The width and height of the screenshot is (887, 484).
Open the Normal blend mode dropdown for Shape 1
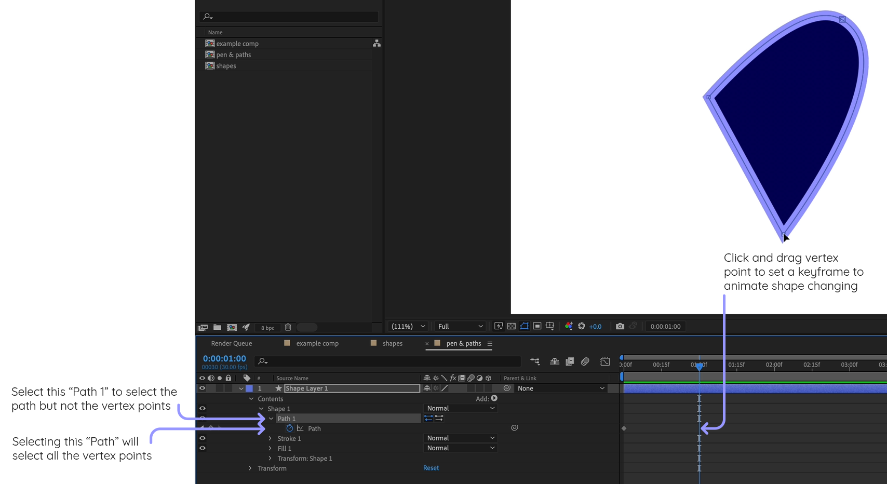pos(460,408)
